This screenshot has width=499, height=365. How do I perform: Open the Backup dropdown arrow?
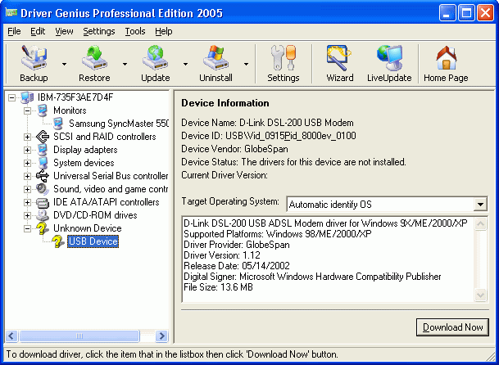click(x=64, y=64)
